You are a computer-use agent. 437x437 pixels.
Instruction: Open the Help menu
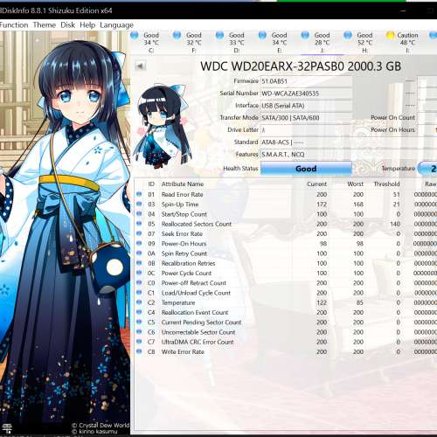87,25
